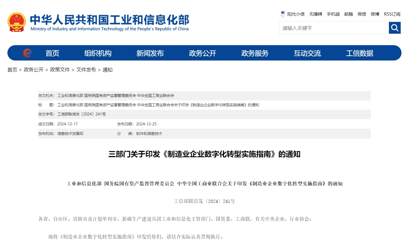Open the 通知 breadcrumb entry
410x245 pixels.
pyautogui.click(x=107, y=70)
